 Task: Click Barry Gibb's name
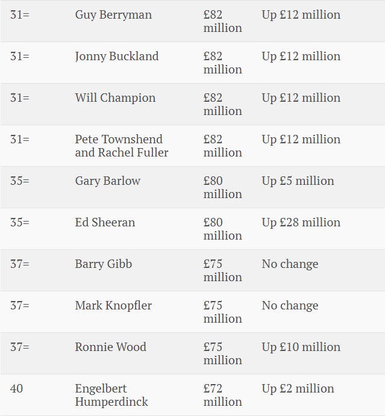click(104, 264)
